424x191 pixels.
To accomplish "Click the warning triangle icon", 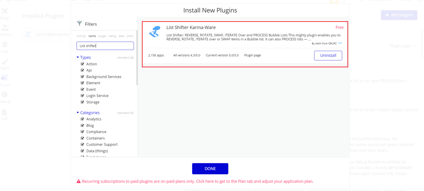I will [x=79, y=181].
